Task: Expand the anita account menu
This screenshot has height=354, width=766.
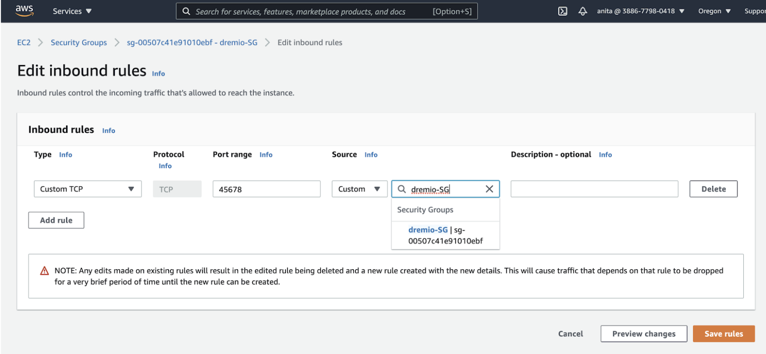Action: pyautogui.click(x=640, y=11)
